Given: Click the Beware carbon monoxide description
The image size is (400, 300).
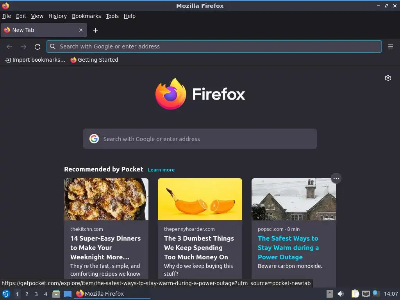Looking at the screenshot, I should click(x=290, y=266).
